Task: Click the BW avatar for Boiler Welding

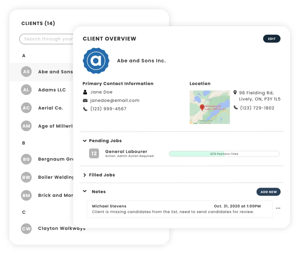Action: (26, 177)
